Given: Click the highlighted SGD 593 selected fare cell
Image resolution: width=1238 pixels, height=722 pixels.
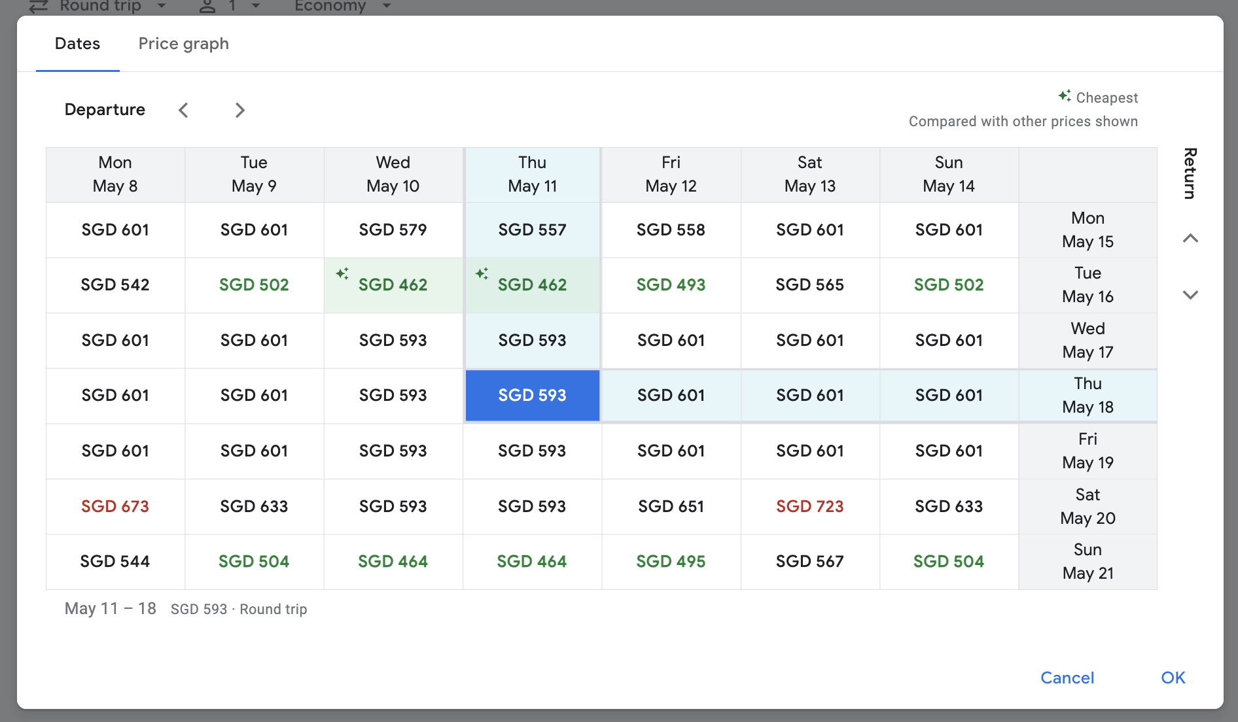Looking at the screenshot, I should tap(532, 396).
